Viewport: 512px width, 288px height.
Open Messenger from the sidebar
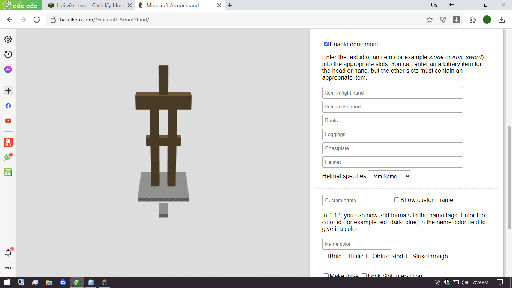tap(8, 69)
